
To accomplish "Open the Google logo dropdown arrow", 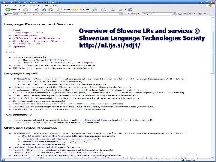I will [140, 14].
